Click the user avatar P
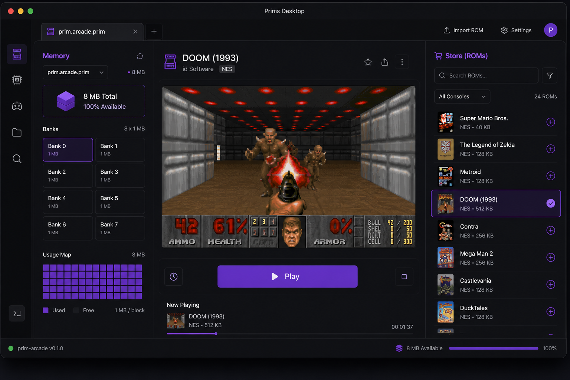The image size is (570, 380). (x=551, y=30)
